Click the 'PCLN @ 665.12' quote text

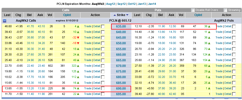(120, 21)
